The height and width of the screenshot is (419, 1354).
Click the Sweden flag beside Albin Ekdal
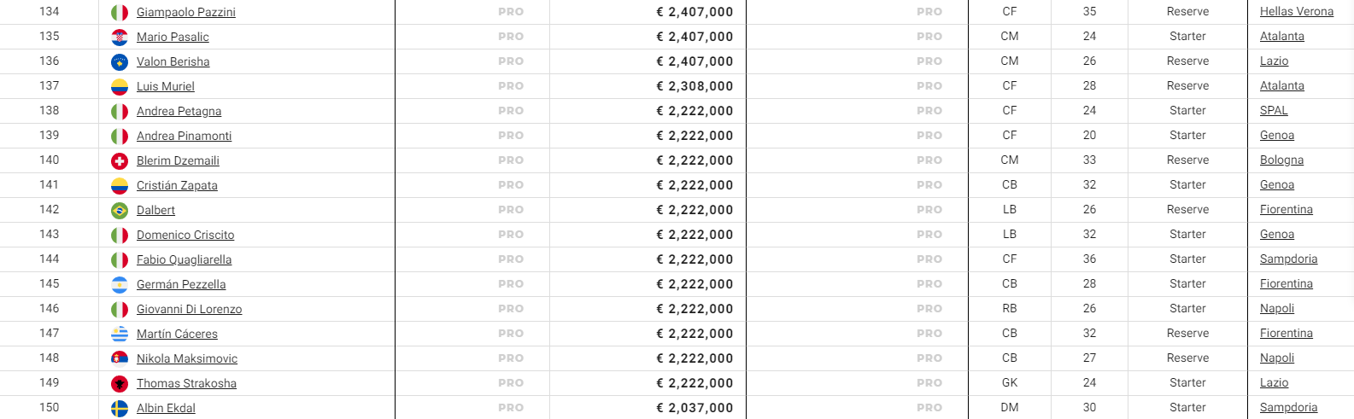click(120, 409)
